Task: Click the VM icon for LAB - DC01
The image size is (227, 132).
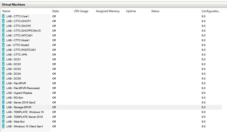Action: click(x=3, y=59)
